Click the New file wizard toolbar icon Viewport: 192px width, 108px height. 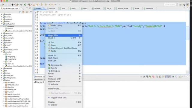coord(2,4)
